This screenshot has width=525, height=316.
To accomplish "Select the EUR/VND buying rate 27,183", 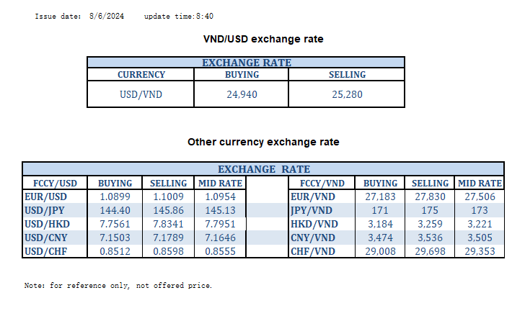I will pos(381,196).
